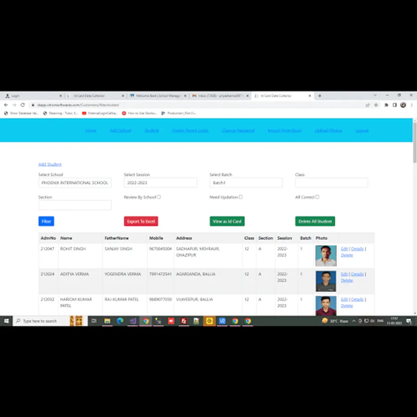
Task: Open the How to Use Deskto... bookmark
Action: 139,114
